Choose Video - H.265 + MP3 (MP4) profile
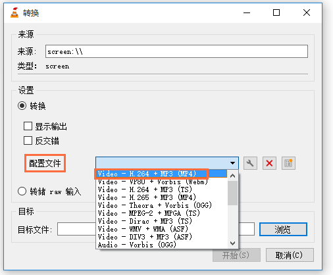333x275 pixels. point(161,197)
